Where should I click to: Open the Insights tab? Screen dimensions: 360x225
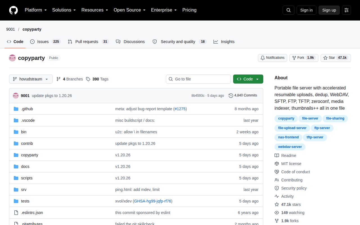point(224,42)
